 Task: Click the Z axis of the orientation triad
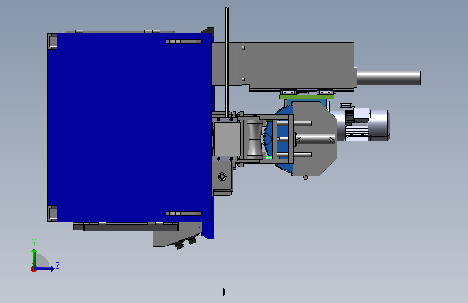(x=45, y=268)
